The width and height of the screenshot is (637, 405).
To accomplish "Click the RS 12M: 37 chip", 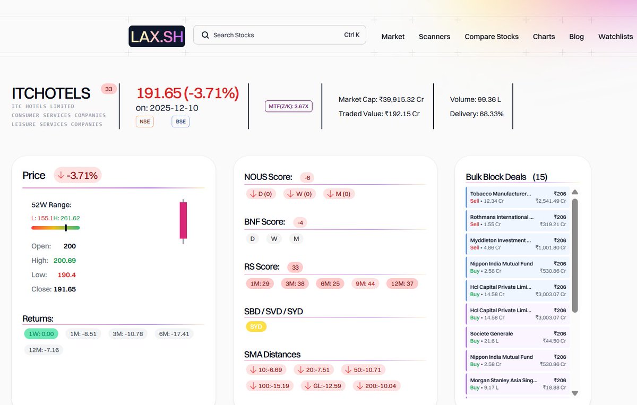I will click(402, 283).
